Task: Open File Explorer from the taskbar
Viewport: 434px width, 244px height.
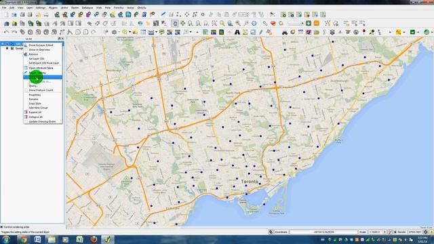Action: tap(52, 239)
